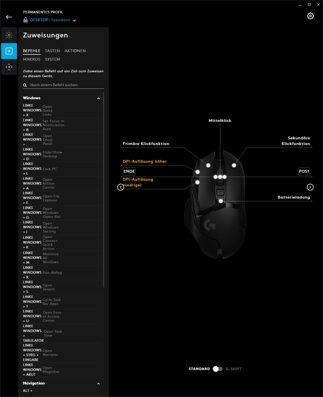Image resolution: width=323 pixels, height=397 pixels.
Task: Rotate mouse view with left arrow
Action: point(121,187)
